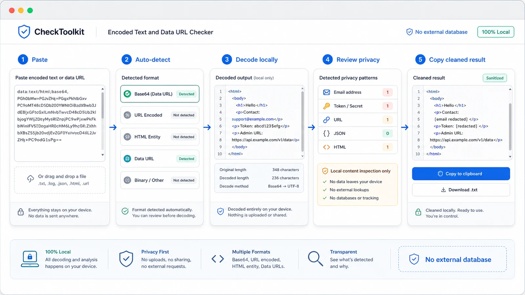
Task: Click the Detected badge on Base64 row
Action: pyautogui.click(x=187, y=94)
